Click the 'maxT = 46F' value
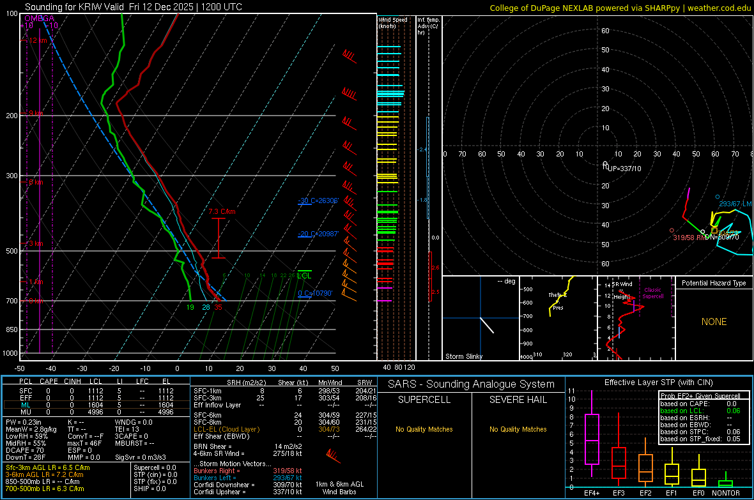Screen dimensions: 754x500 coord(84,443)
